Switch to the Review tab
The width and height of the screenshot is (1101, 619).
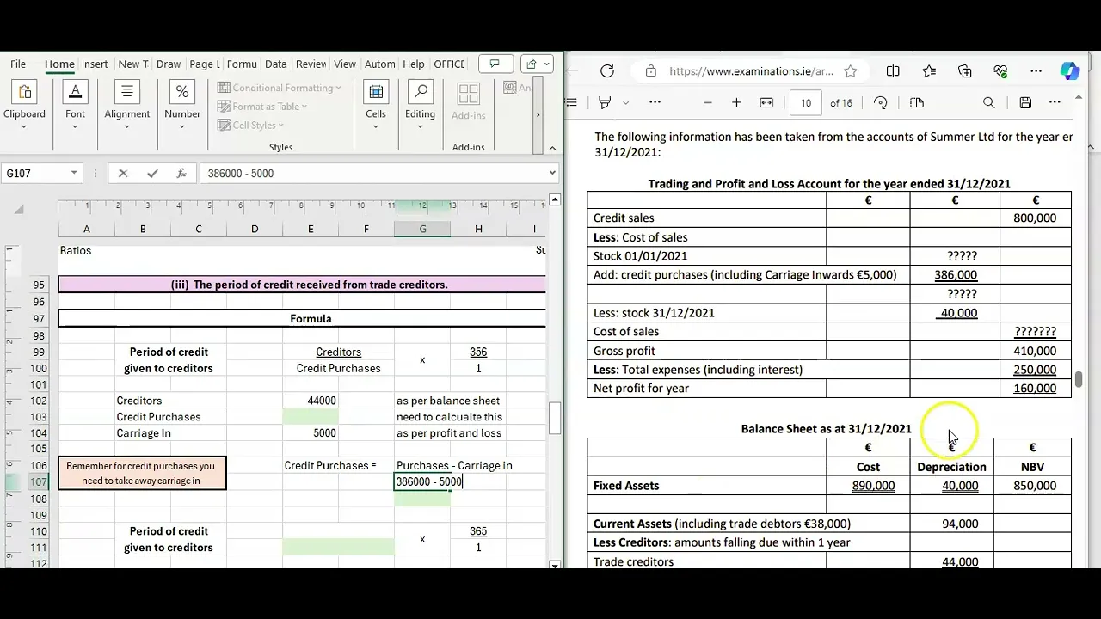[x=311, y=64]
